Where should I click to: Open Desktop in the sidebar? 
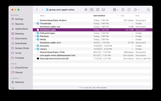[18, 34]
